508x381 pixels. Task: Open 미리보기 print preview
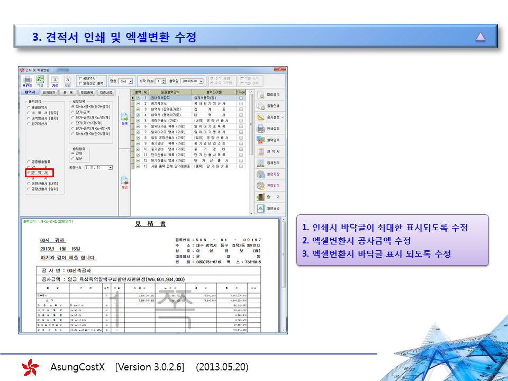271,95
